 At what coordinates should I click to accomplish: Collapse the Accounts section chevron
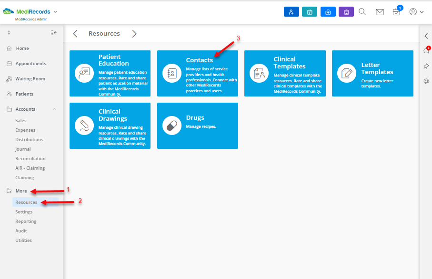click(x=54, y=109)
